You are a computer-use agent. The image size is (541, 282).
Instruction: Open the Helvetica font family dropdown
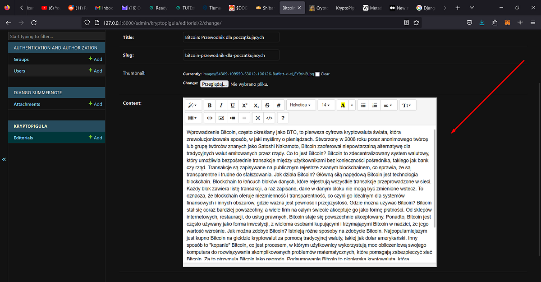[x=301, y=105]
